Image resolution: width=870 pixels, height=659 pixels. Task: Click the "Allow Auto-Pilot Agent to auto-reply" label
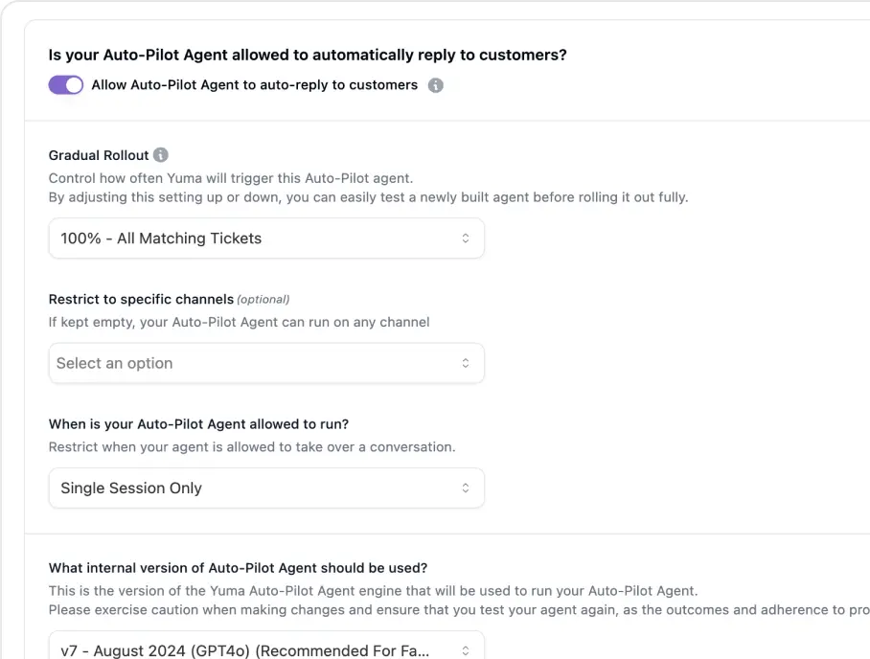(255, 85)
